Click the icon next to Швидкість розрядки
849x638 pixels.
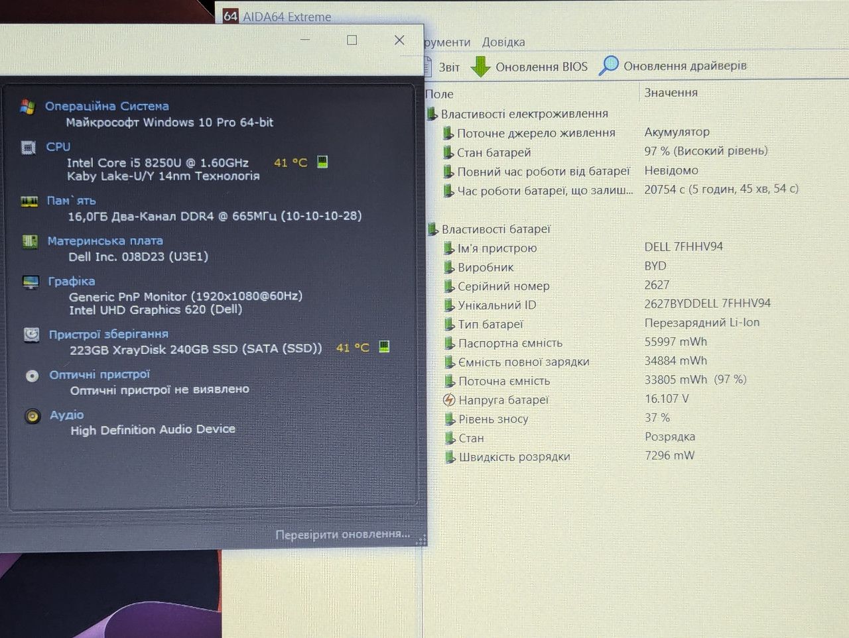point(450,457)
